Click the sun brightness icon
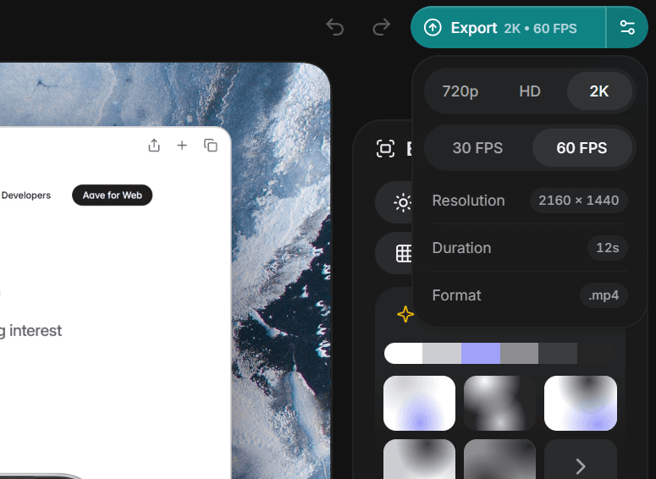656x479 pixels. point(403,202)
